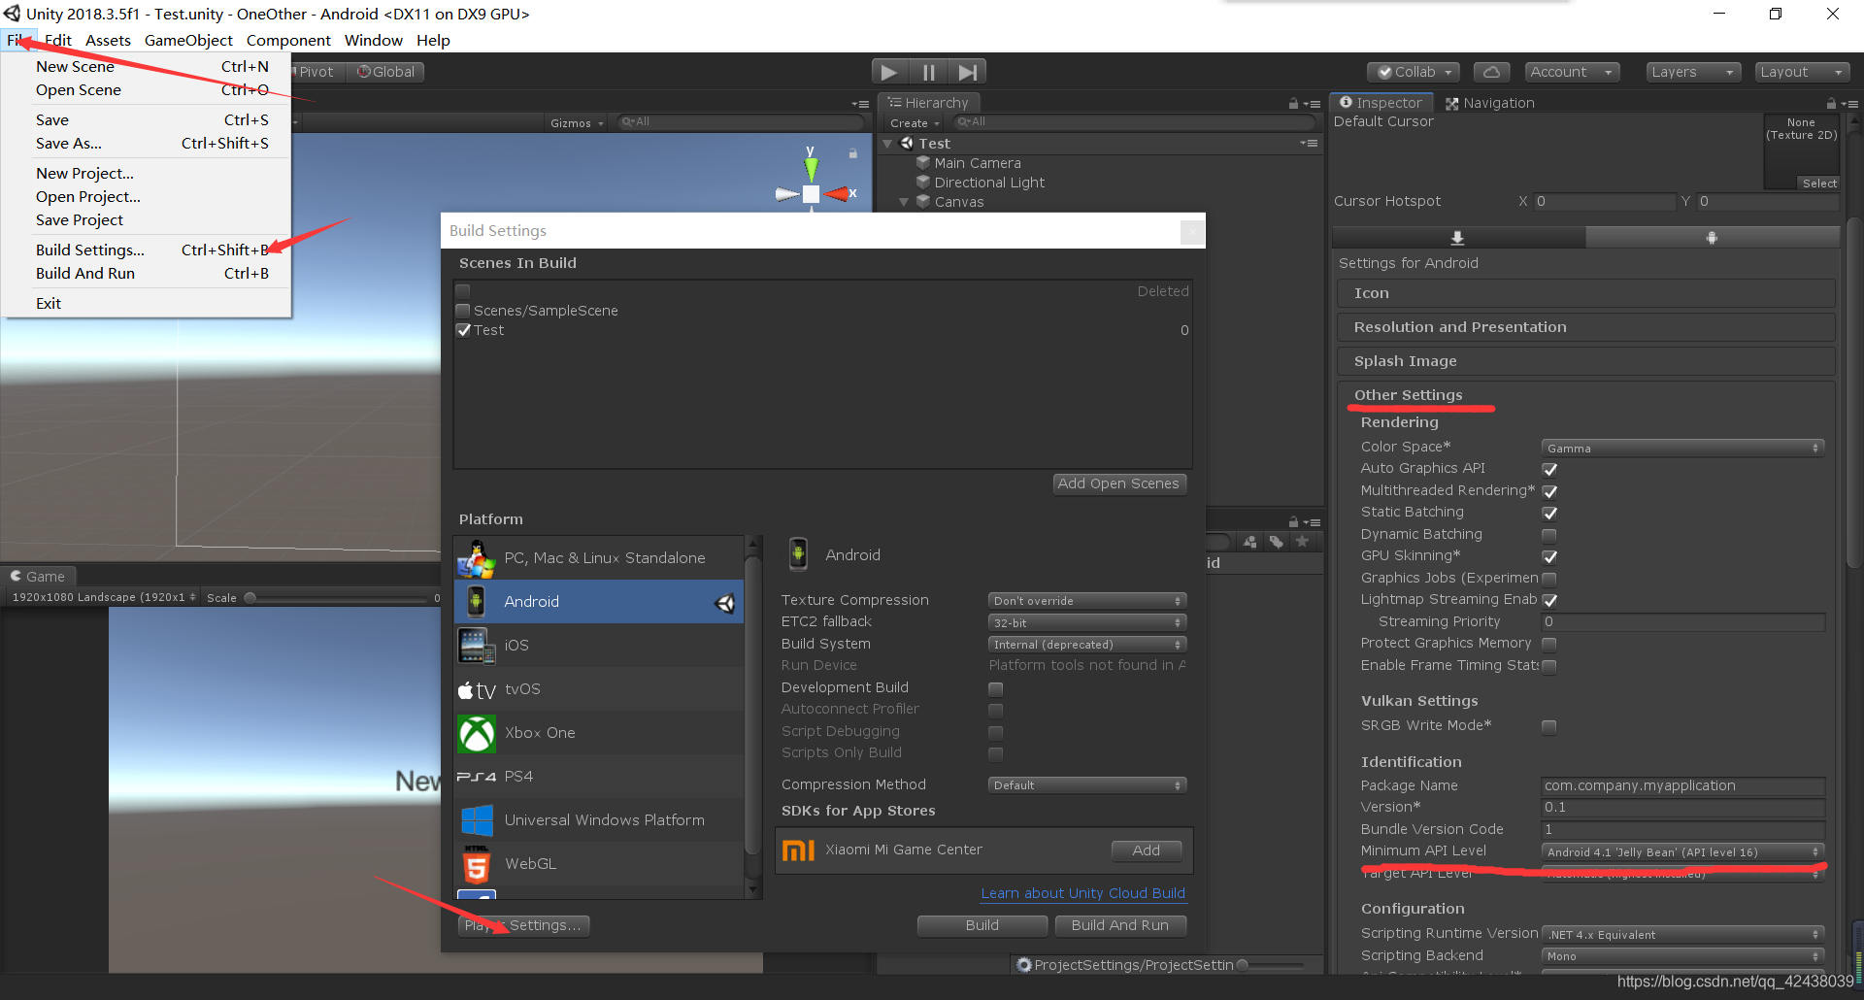Open the Hierarchy panel options menu icon
The width and height of the screenshot is (1864, 1000).
(1313, 104)
